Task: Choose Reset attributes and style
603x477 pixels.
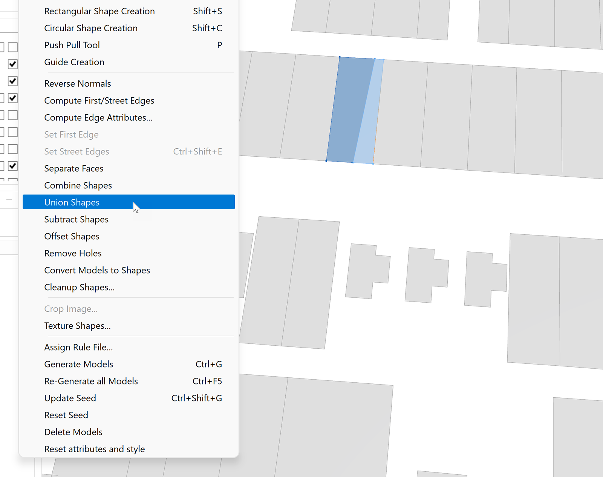Action: tap(94, 449)
